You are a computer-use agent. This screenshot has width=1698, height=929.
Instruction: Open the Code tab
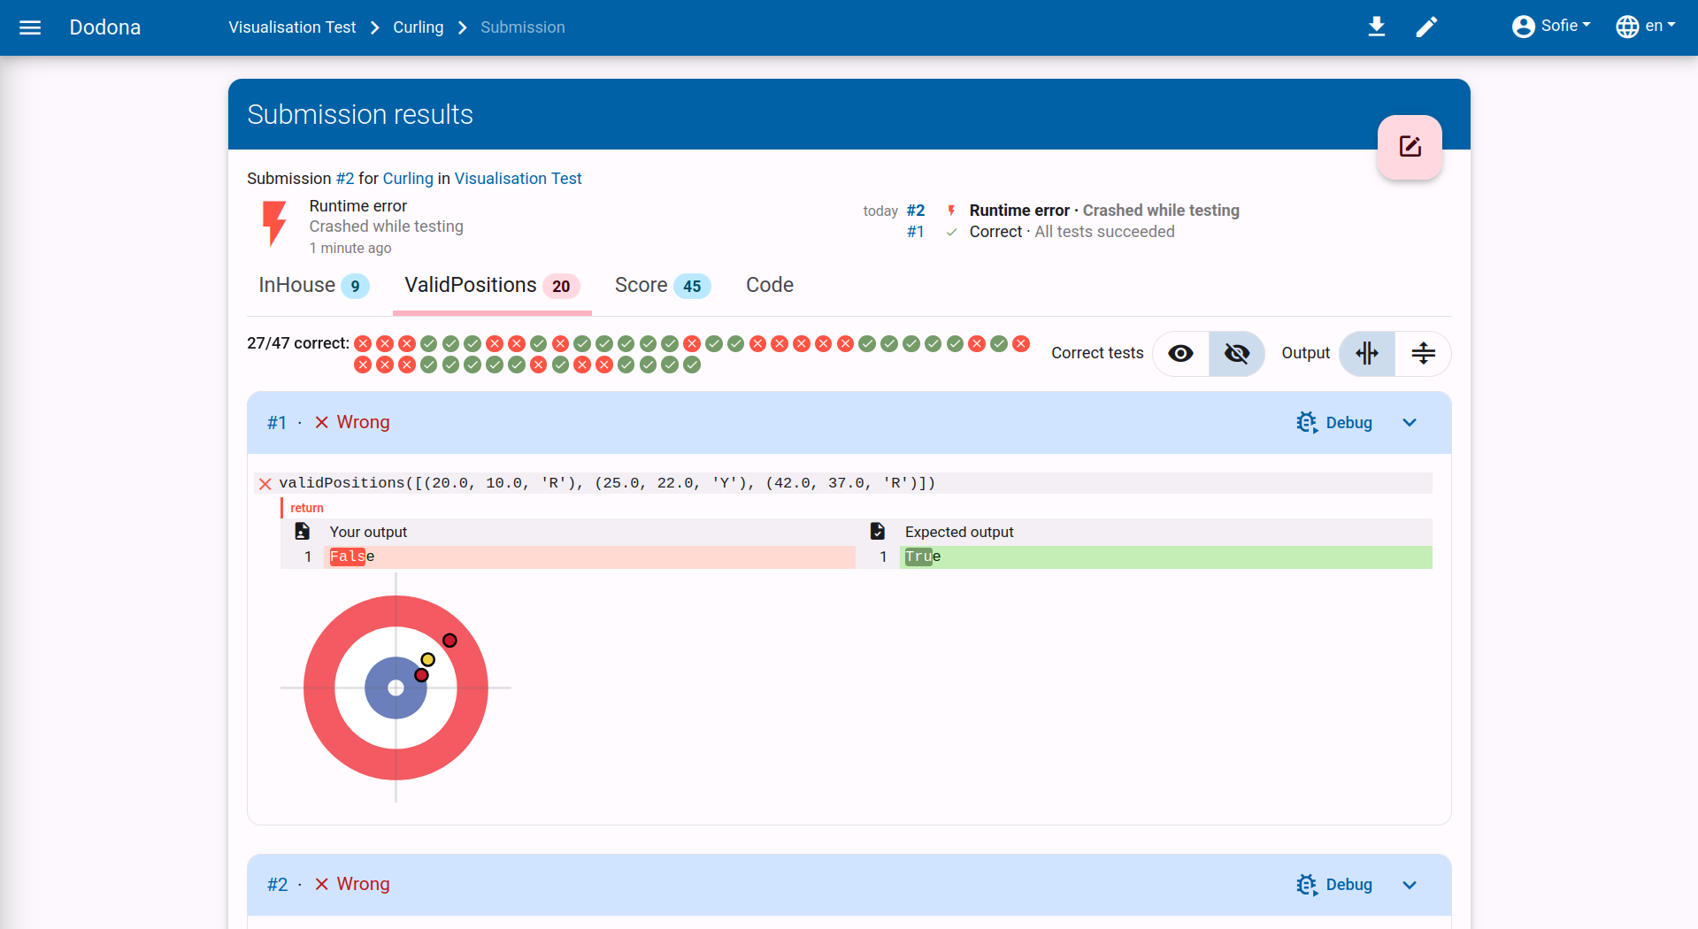[x=770, y=285]
